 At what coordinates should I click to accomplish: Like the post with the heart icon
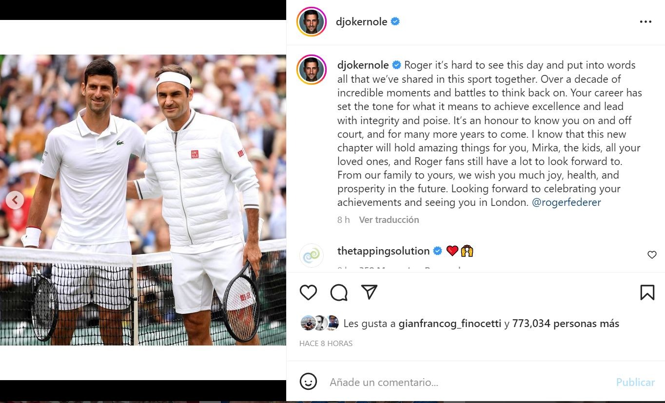[x=308, y=293]
